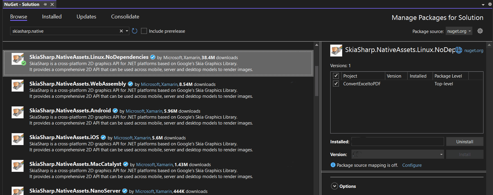Toggle Include prerelease checkbox

[x=144, y=31]
